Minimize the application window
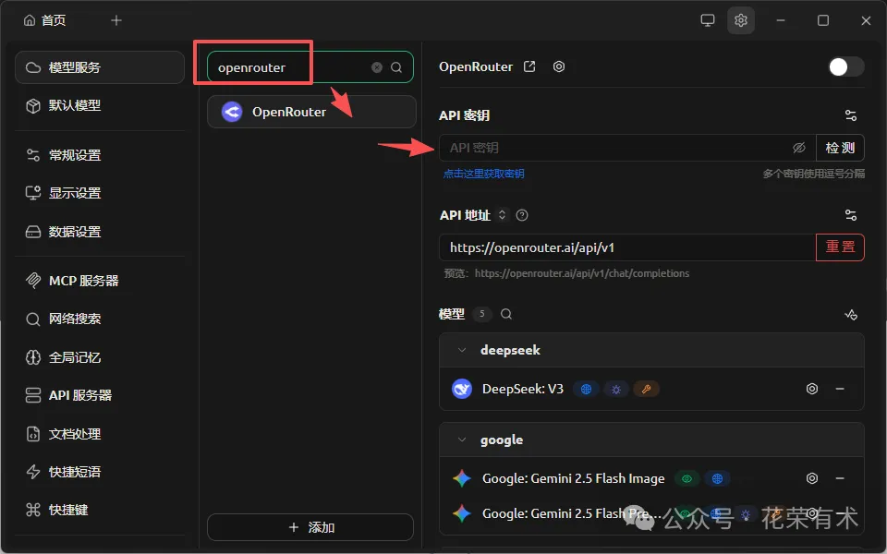The width and height of the screenshot is (887, 554). pos(781,20)
